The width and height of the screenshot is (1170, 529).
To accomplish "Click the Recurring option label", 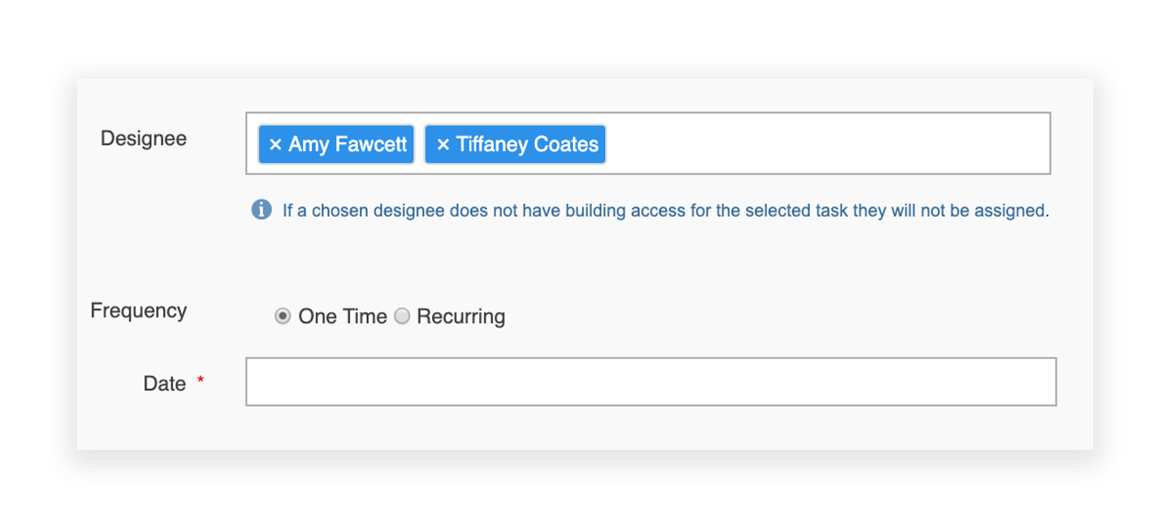I will click(x=461, y=316).
